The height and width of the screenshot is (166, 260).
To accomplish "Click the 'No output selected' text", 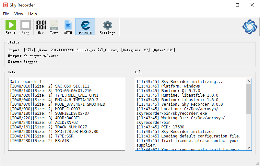I will point(41,56).
